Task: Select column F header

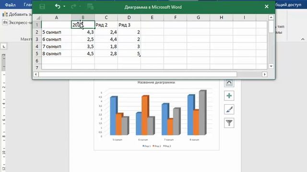Action: [x=175, y=18]
